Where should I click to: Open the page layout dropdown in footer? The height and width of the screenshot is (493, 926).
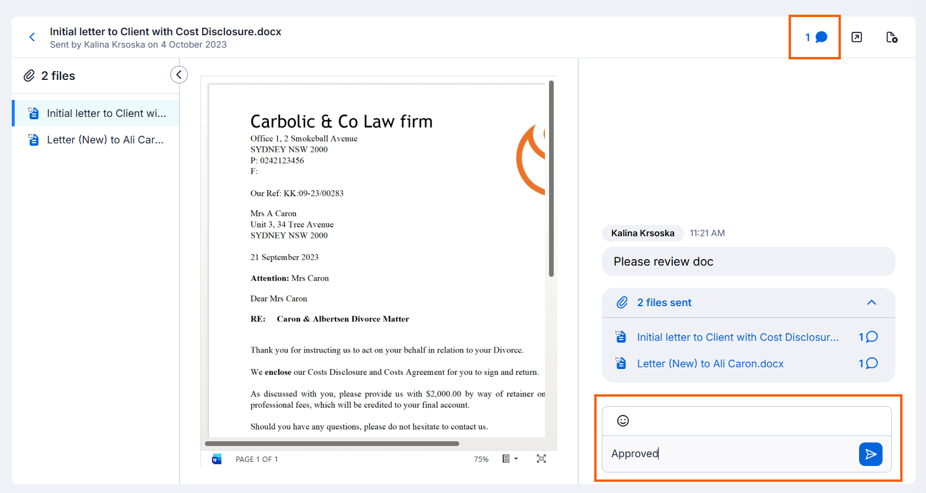[510, 458]
